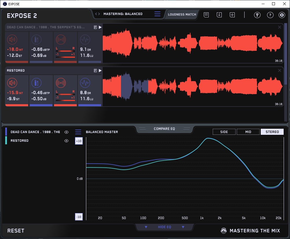Open the Balanced Master EQ preset menu
Image resolution: width=290 pixels, height=239 pixels.
point(78,132)
